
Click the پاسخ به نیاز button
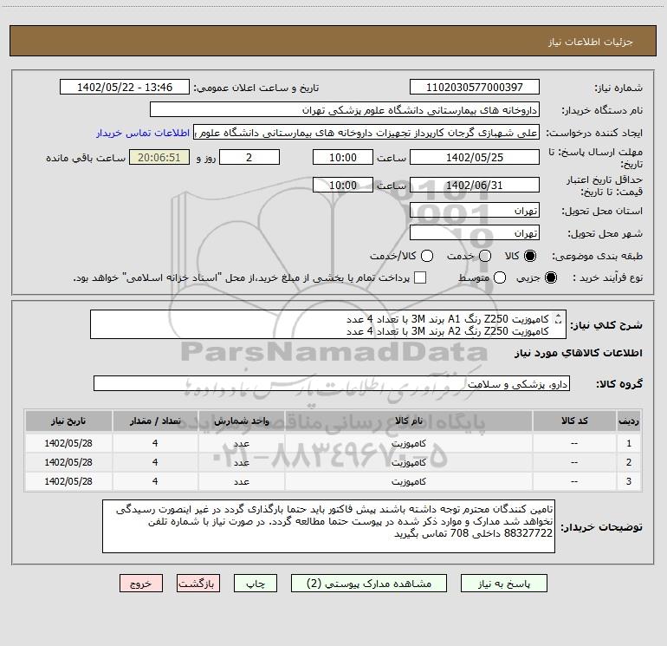pos(503,584)
